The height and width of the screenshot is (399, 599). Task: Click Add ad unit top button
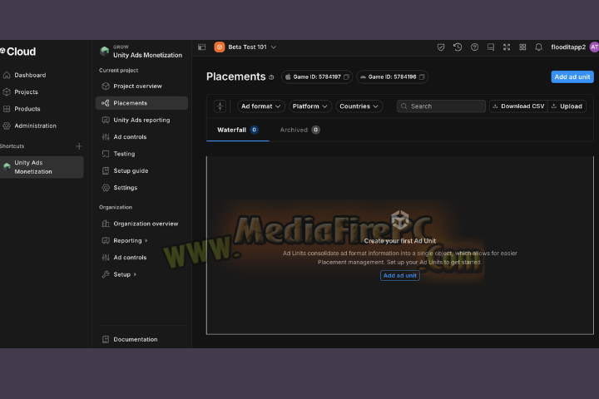click(572, 76)
